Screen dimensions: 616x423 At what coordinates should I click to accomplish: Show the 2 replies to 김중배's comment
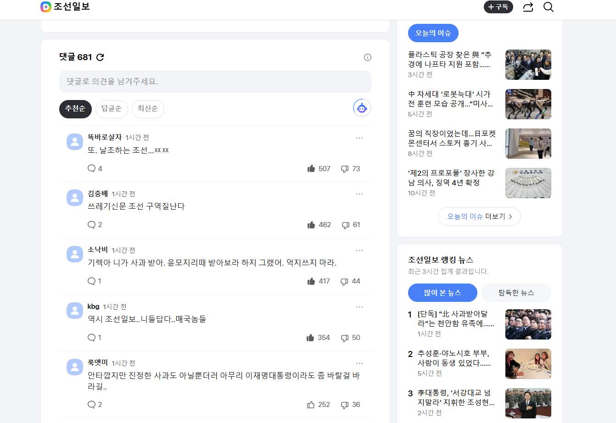tap(95, 224)
